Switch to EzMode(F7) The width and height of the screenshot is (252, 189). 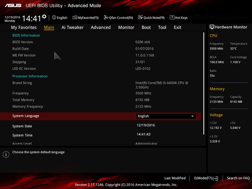206,178
